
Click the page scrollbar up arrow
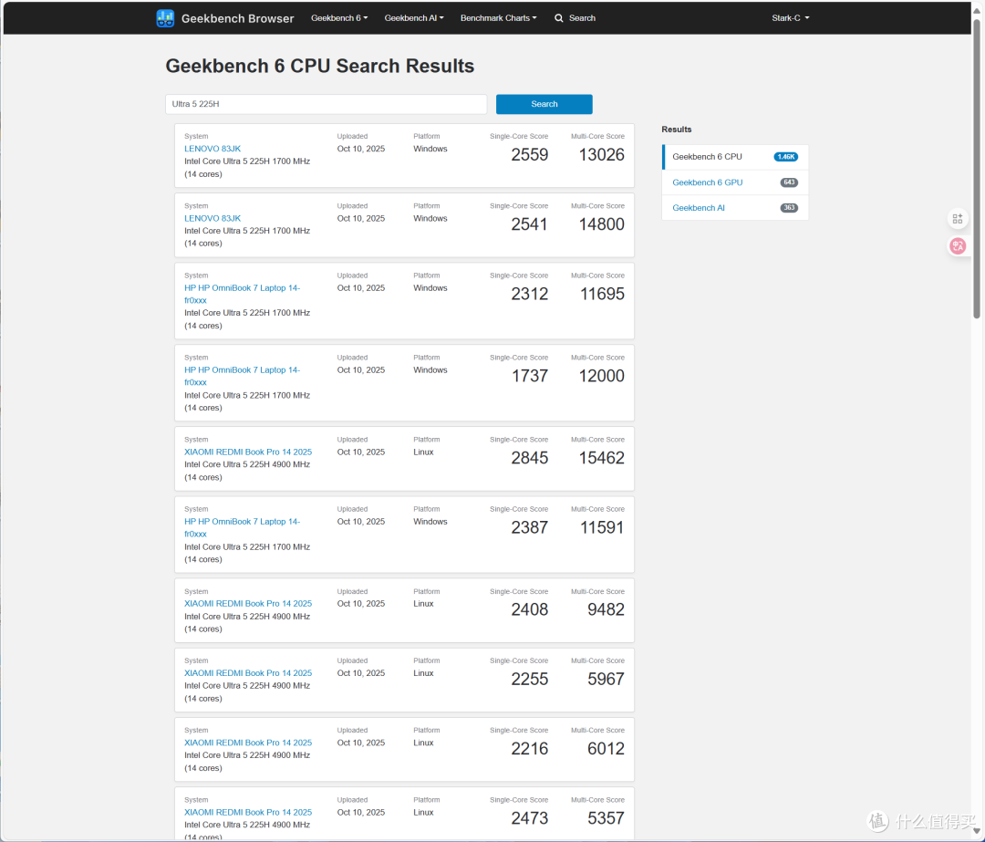[977, 9]
